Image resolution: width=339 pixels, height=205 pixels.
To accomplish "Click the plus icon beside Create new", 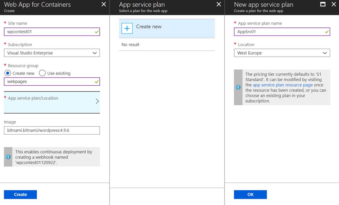I will coord(127,28).
